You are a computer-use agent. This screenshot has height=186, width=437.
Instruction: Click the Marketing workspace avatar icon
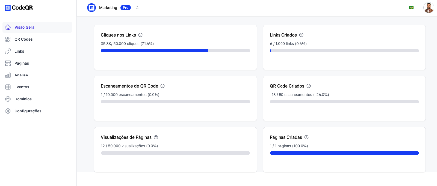(x=91, y=8)
